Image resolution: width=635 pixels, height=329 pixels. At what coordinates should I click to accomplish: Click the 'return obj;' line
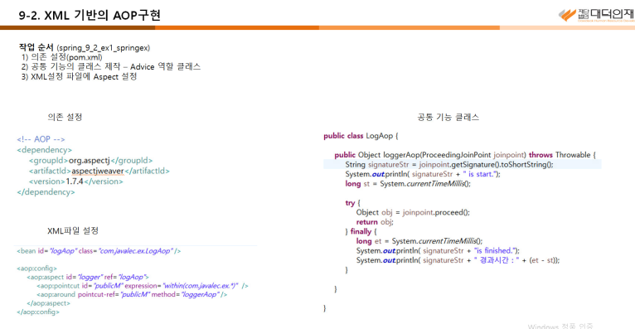(375, 222)
